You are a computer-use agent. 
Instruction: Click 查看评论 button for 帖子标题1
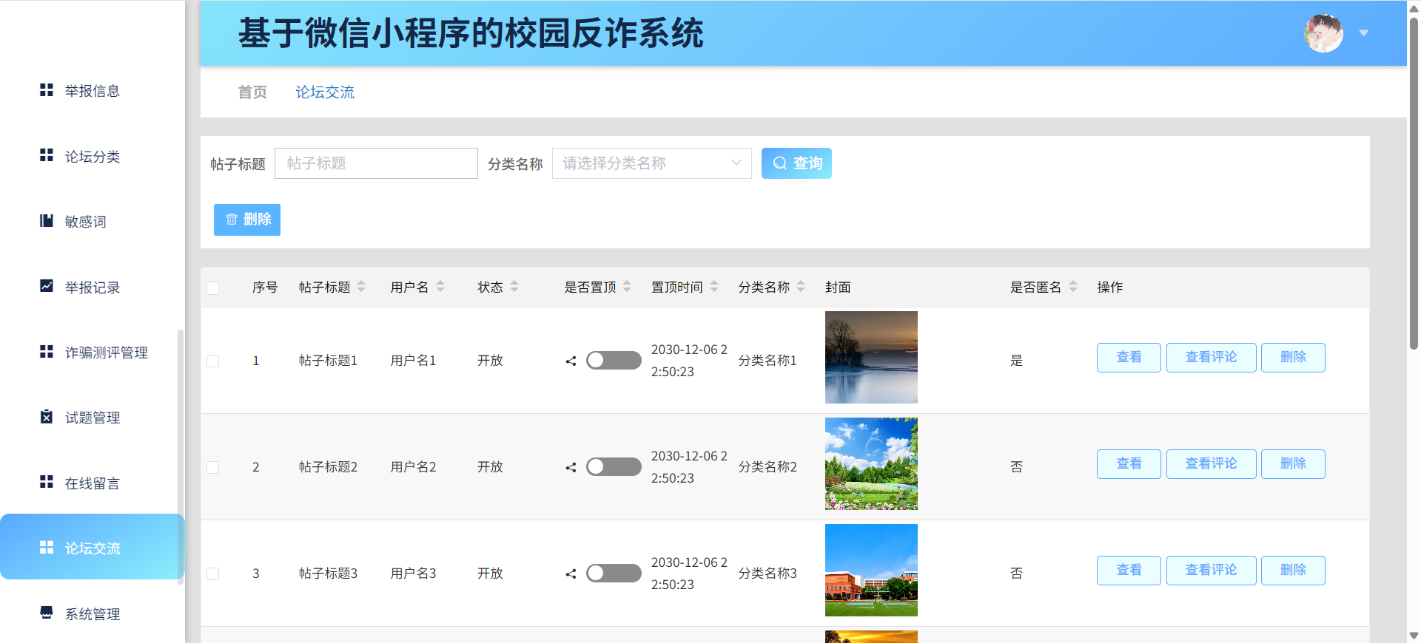pyautogui.click(x=1211, y=358)
